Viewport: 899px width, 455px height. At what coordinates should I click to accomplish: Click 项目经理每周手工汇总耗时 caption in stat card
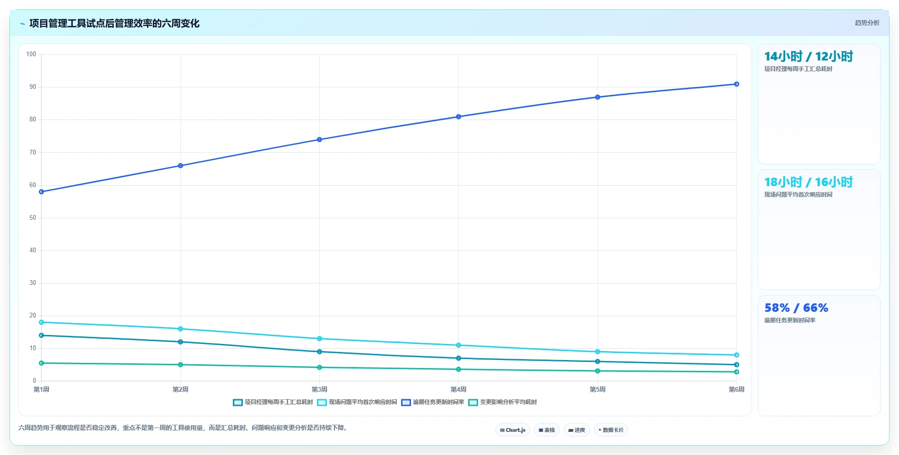coord(798,69)
